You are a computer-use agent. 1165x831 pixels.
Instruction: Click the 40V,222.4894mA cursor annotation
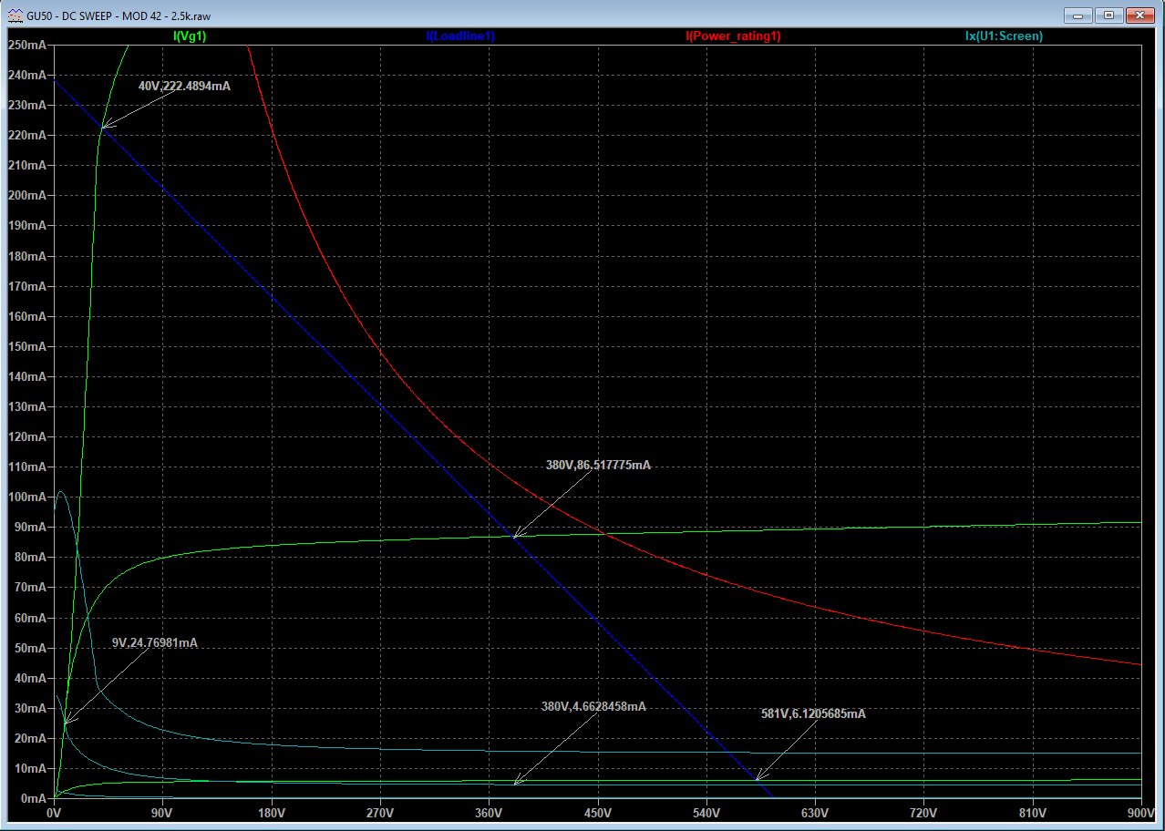click(x=184, y=86)
